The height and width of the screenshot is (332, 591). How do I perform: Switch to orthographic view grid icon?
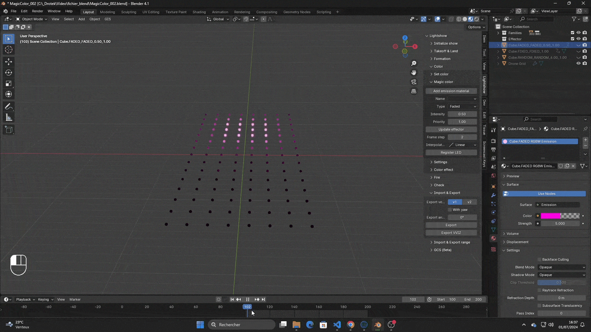pos(414,91)
